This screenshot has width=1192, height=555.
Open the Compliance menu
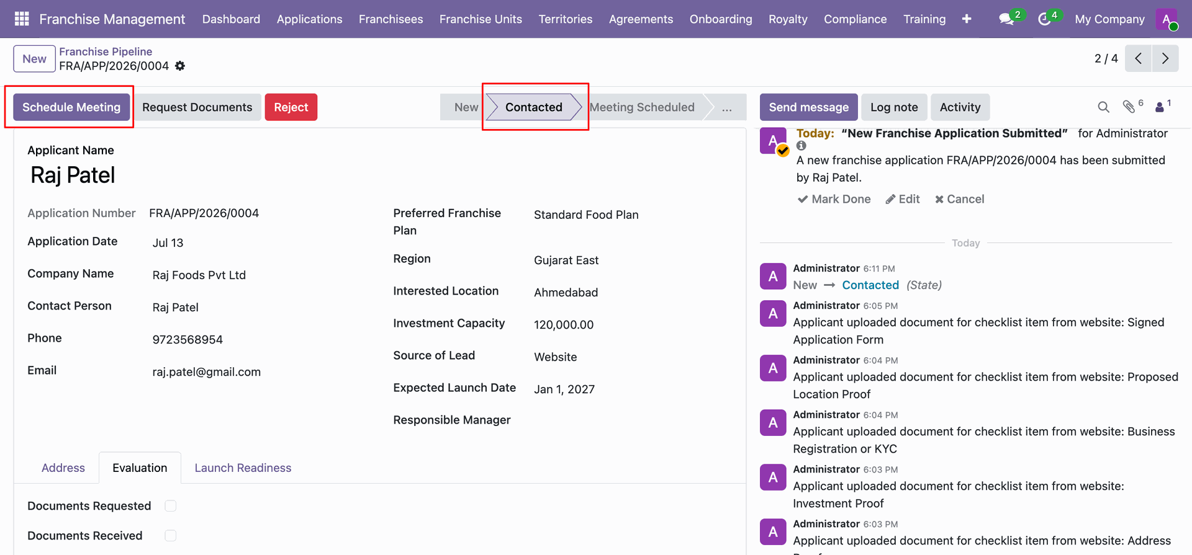855,19
